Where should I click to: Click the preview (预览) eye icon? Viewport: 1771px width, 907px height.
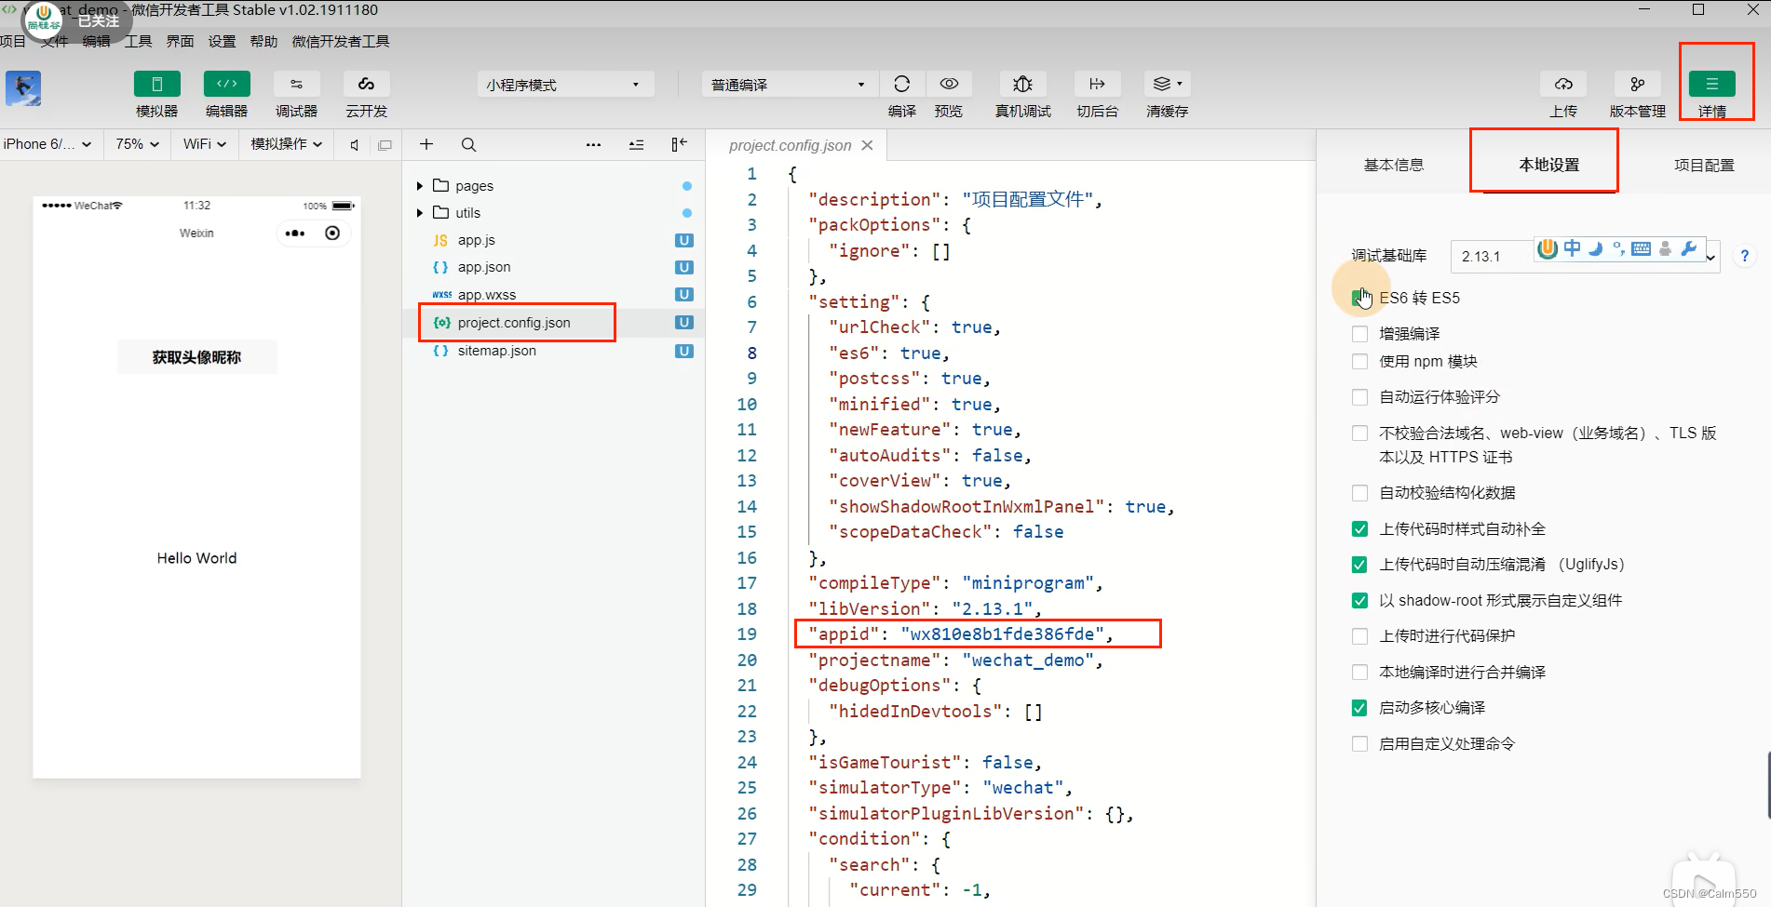[x=949, y=84]
